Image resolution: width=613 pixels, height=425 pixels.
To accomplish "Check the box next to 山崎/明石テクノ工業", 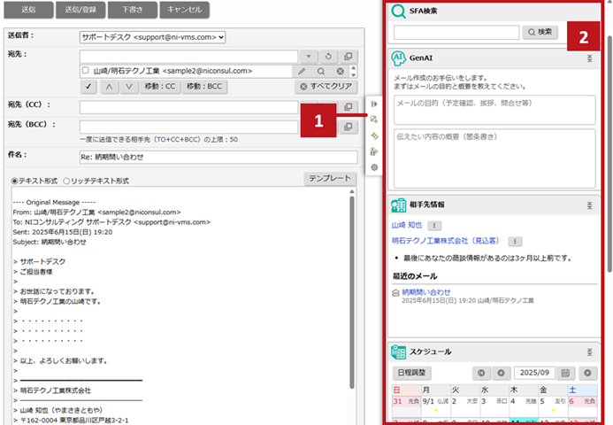I will (85, 71).
